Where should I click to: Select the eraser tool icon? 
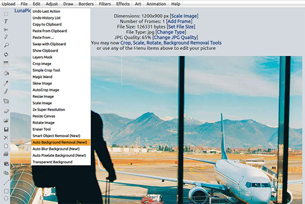coord(6,111)
